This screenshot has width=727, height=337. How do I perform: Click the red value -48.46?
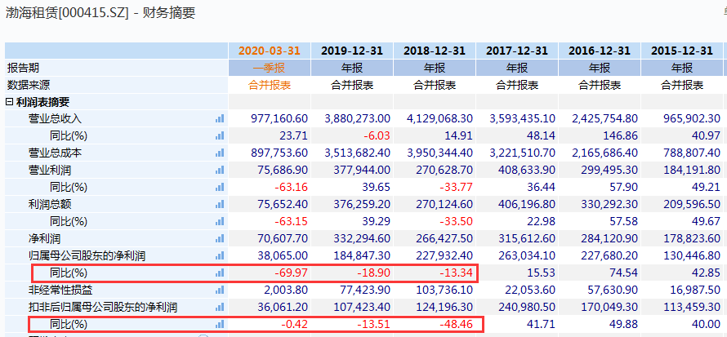[x=456, y=324]
